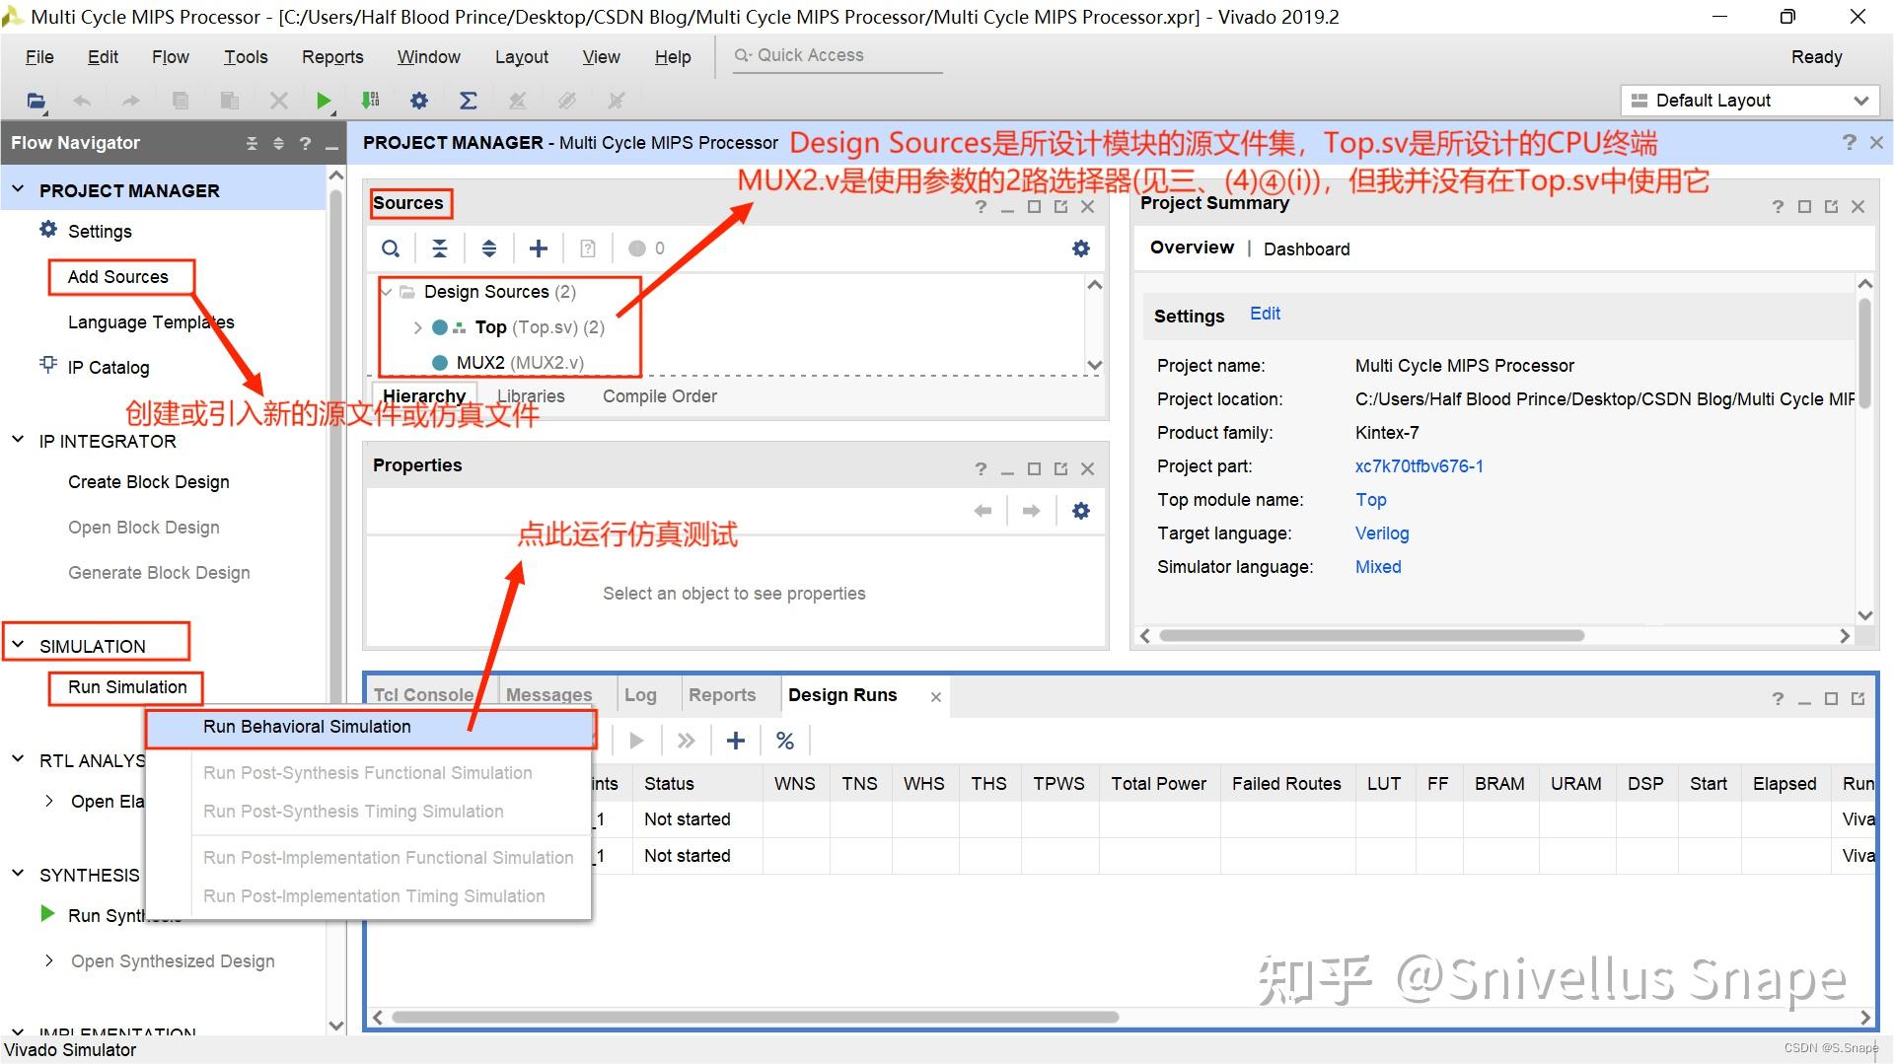The image size is (1894, 1064).
Task: Open the xc7k70tfbv676-1 part link
Action: 1419,465
